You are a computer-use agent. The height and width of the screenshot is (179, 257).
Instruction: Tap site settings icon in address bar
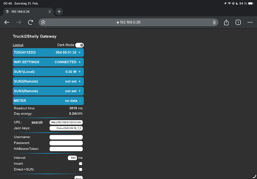click(43, 22)
